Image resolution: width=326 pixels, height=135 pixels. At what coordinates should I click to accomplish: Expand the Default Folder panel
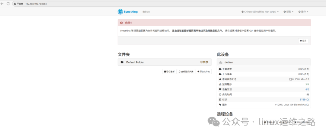165,62
